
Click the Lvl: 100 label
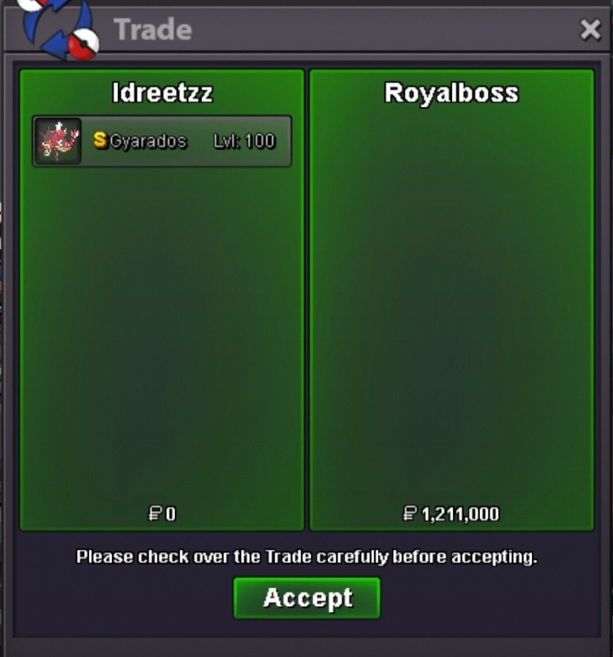[244, 141]
